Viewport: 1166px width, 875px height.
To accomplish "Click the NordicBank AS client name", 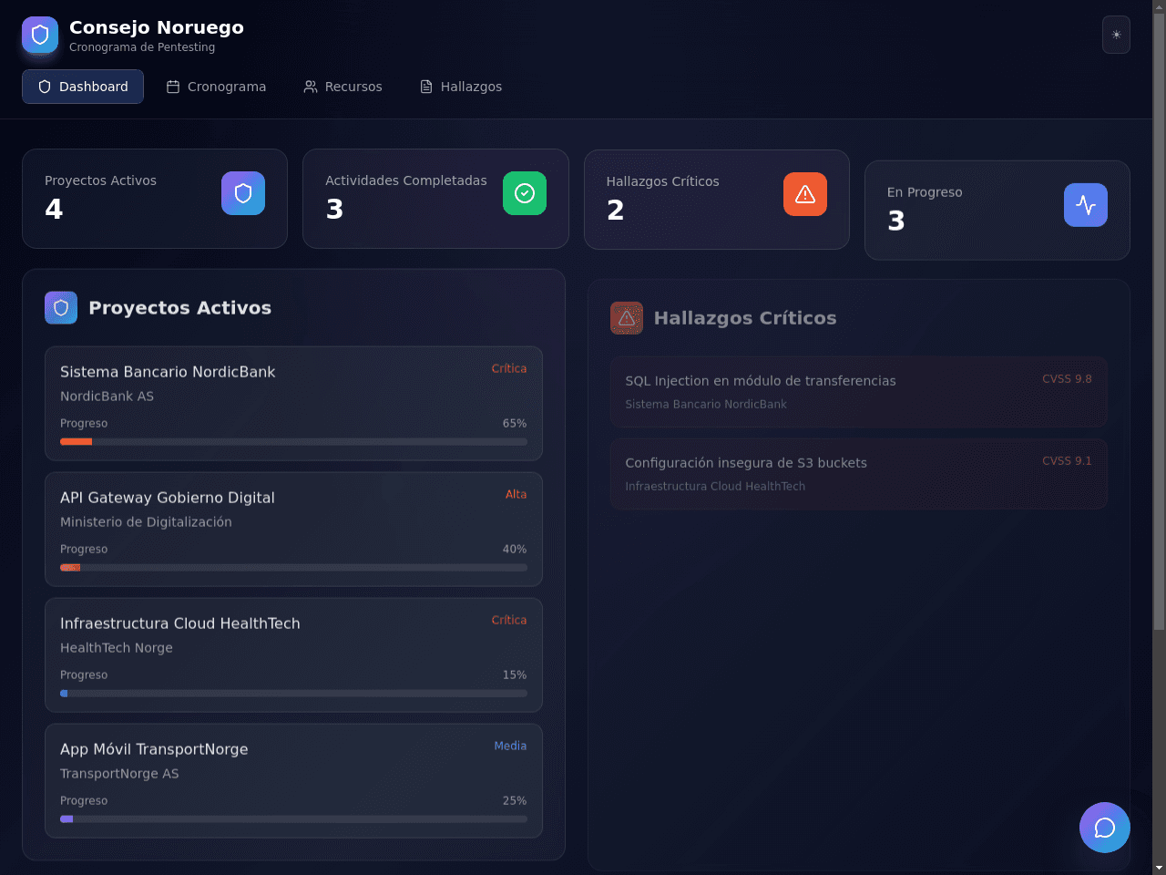I will click(x=107, y=396).
